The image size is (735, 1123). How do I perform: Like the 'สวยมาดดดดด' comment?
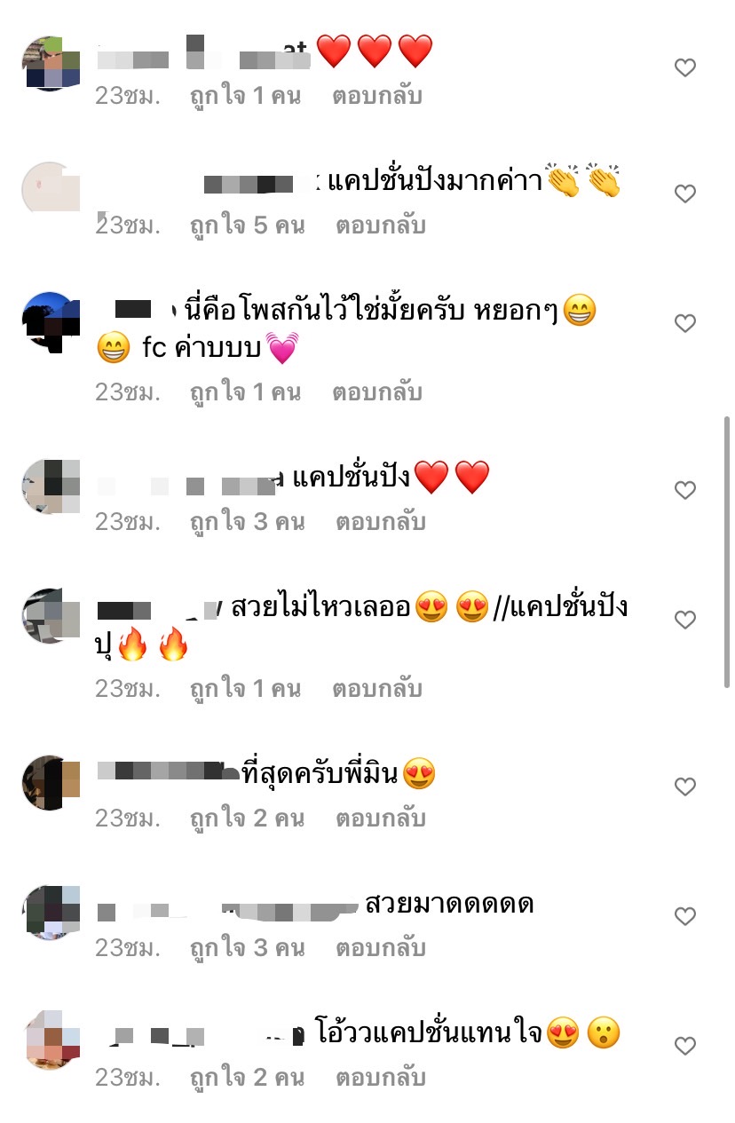[685, 916]
